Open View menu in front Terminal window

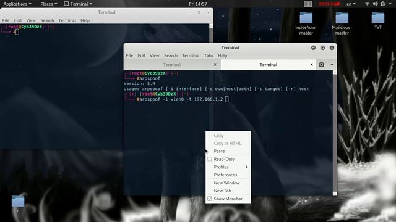click(154, 55)
